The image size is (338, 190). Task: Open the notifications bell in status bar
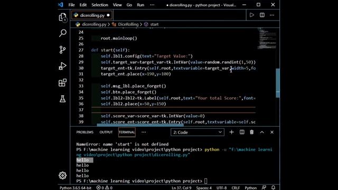point(273,188)
